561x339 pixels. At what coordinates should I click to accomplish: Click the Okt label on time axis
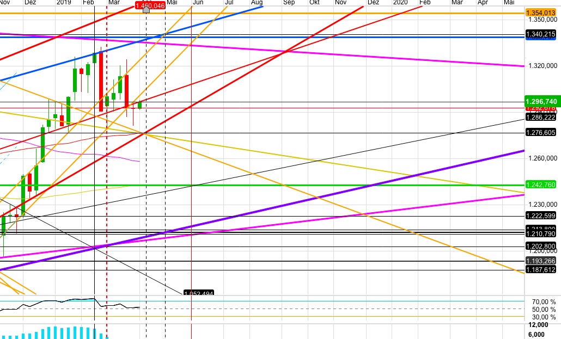(x=314, y=3)
